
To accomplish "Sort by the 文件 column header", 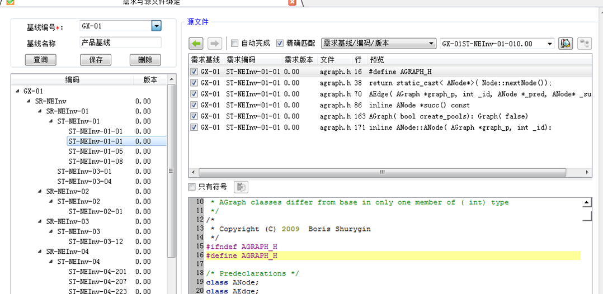I will (x=327, y=60).
